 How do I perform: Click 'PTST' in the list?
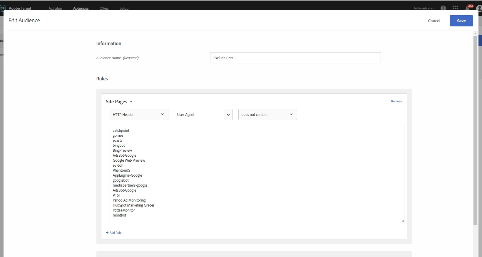coord(117,195)
